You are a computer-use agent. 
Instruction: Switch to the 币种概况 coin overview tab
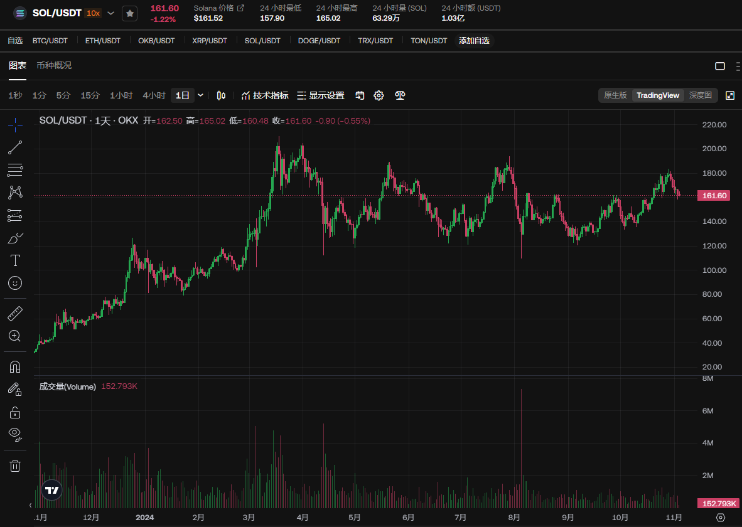(x=54, y=65)
